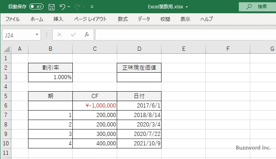Click inside the formula bar input

[x=185, y=35]
